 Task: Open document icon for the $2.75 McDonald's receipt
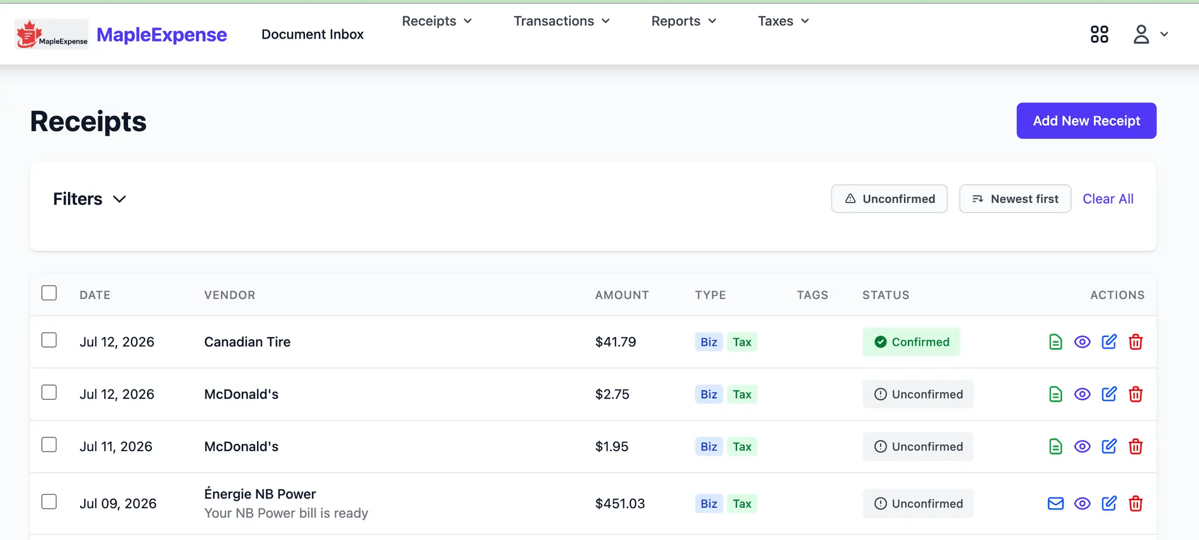[x=1055, y=394]
